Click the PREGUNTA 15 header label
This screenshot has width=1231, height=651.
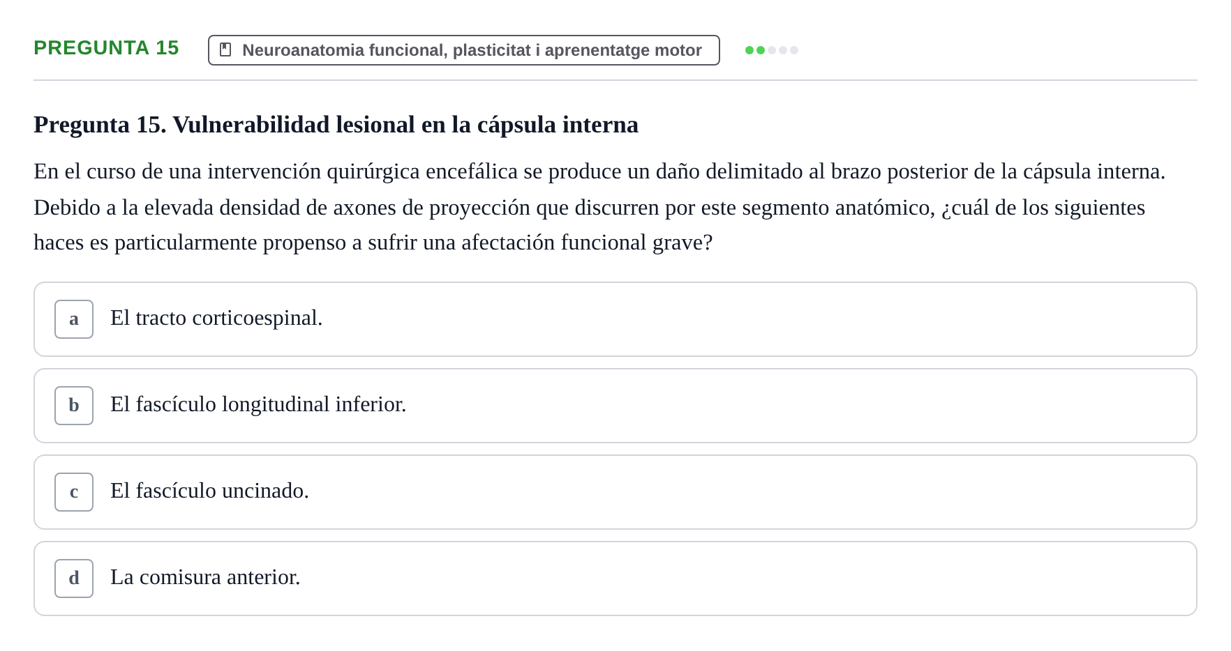pos(106,47)
